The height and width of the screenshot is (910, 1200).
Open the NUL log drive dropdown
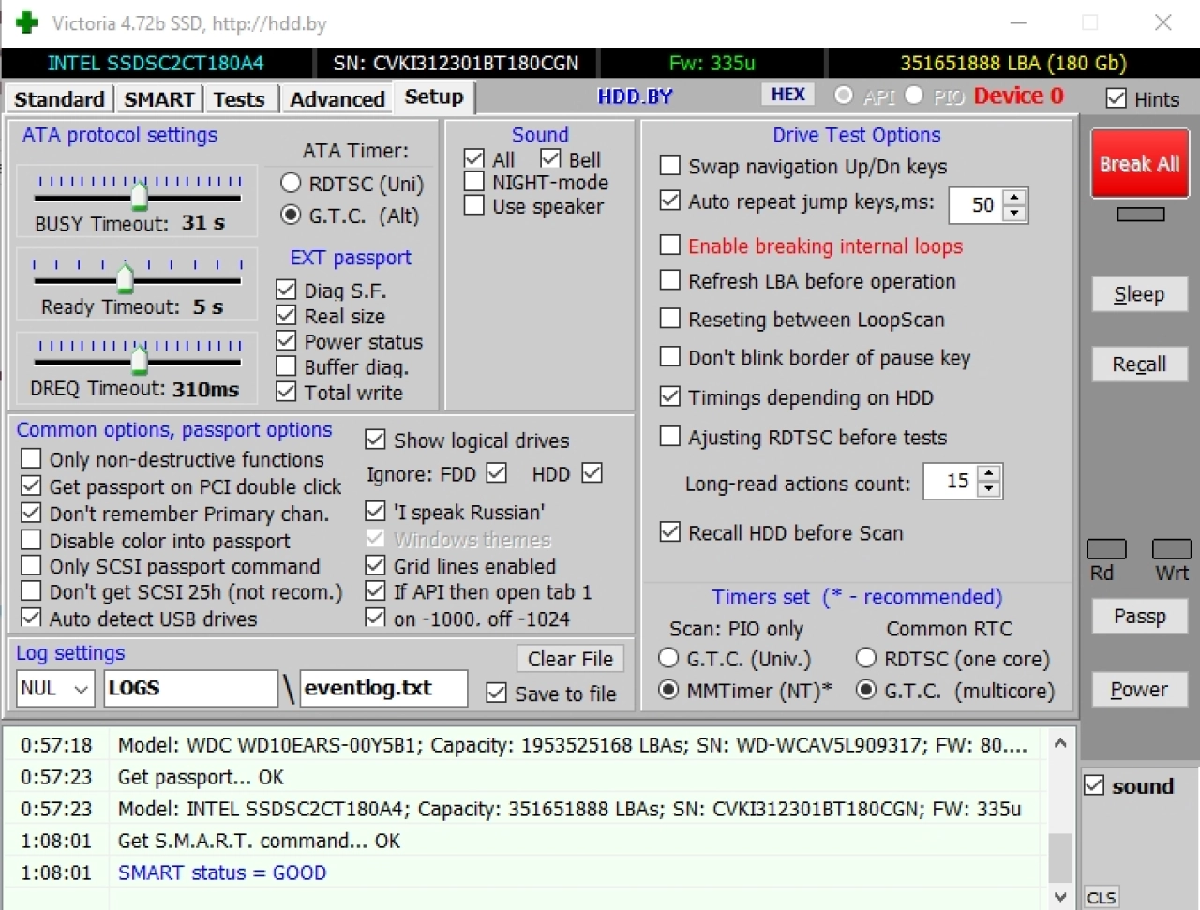pos(55,688)
